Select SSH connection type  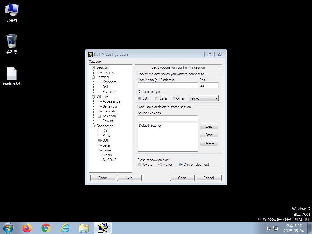(x=144, y=98)
